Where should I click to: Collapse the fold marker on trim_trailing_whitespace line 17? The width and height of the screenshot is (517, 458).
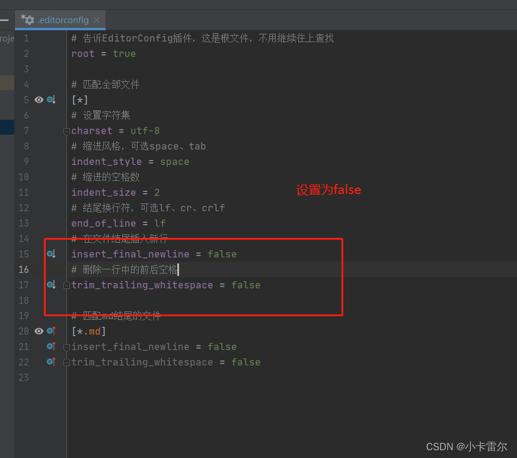click(66, 285)
